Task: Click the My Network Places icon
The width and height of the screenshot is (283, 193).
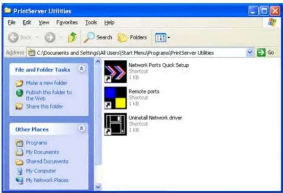Action: [x=19, y=180]
